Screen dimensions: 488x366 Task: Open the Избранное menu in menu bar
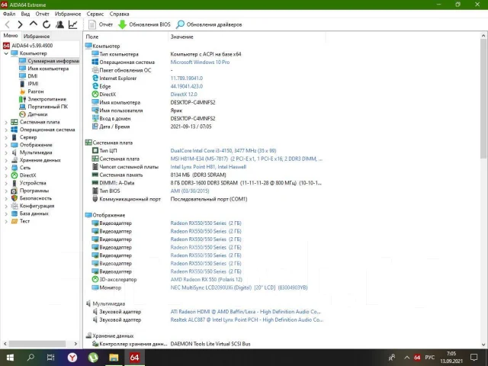coord(68,14)
